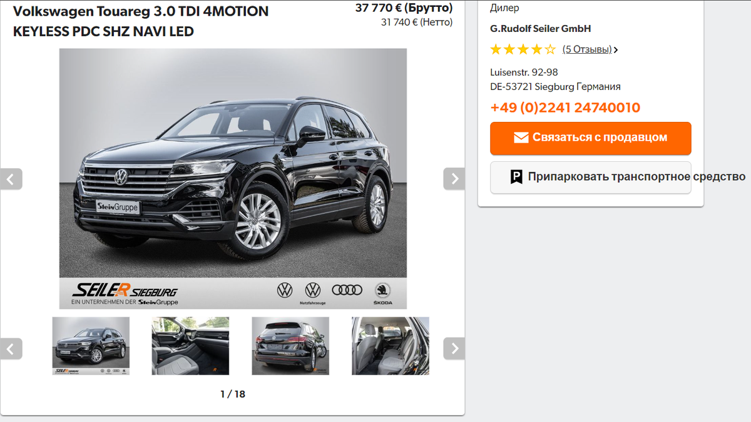
Task: Select rear seats interior thumbnail
Action: pos(391,346)
